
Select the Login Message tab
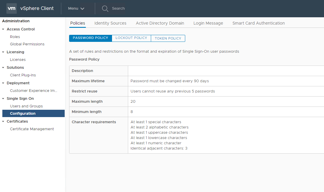[208, 23]
